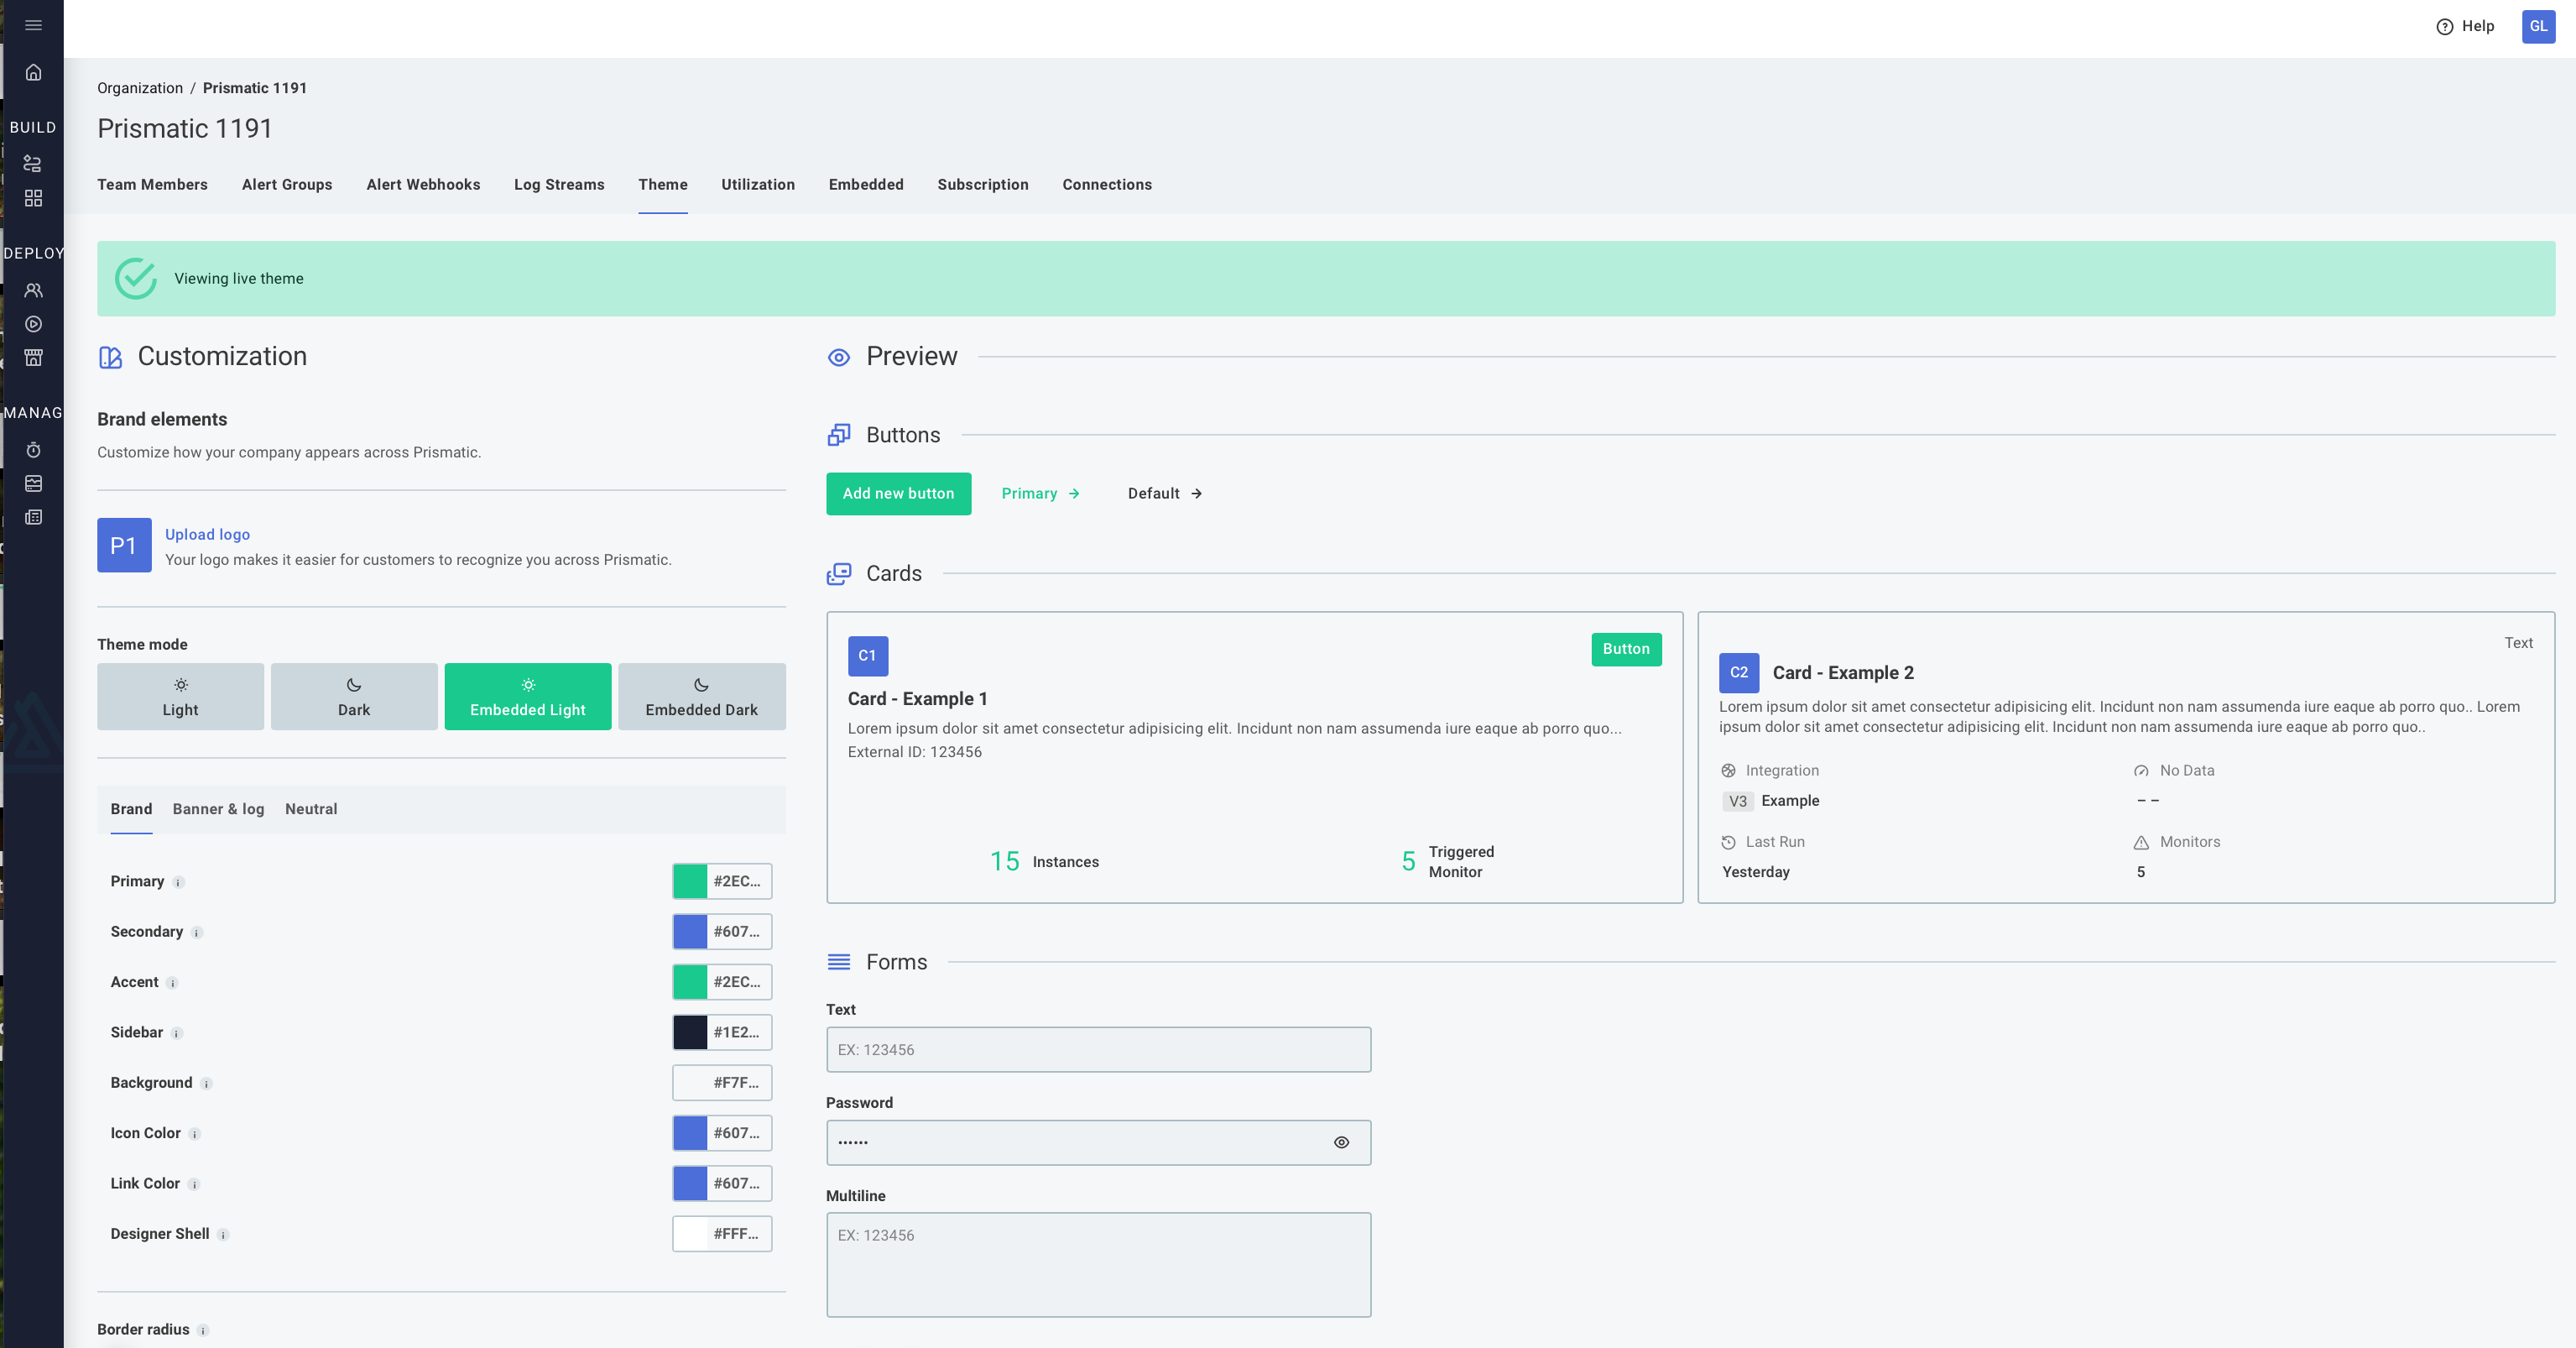Click the home icon in sidebar
Viewport: 2576px width, 1348px height.
tap(33, 72)
